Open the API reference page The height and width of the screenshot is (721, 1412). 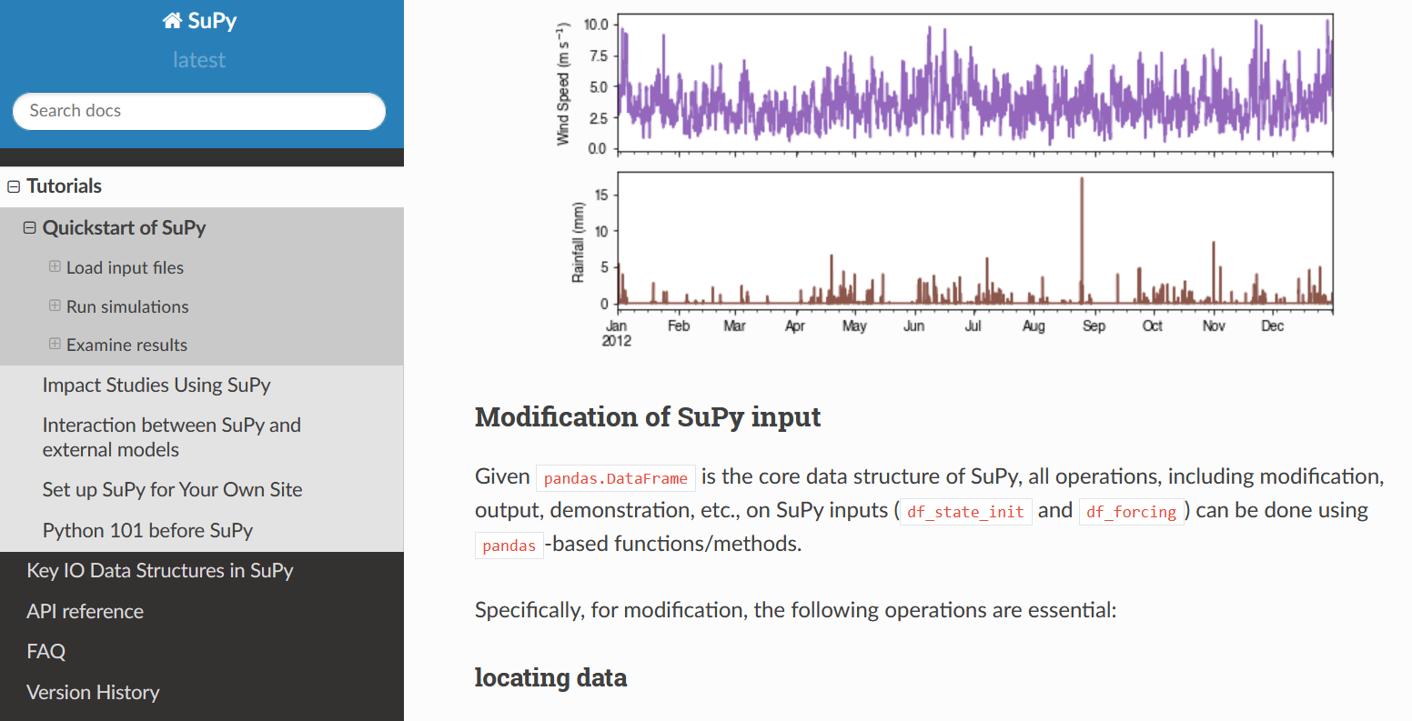pyautogui.click(x=85, y=611)
